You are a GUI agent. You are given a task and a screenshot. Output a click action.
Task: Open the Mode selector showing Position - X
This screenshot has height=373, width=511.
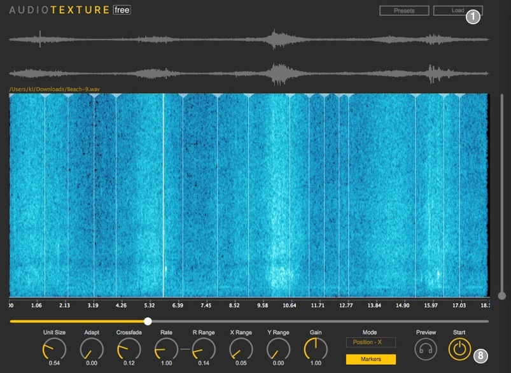point(370,342)
